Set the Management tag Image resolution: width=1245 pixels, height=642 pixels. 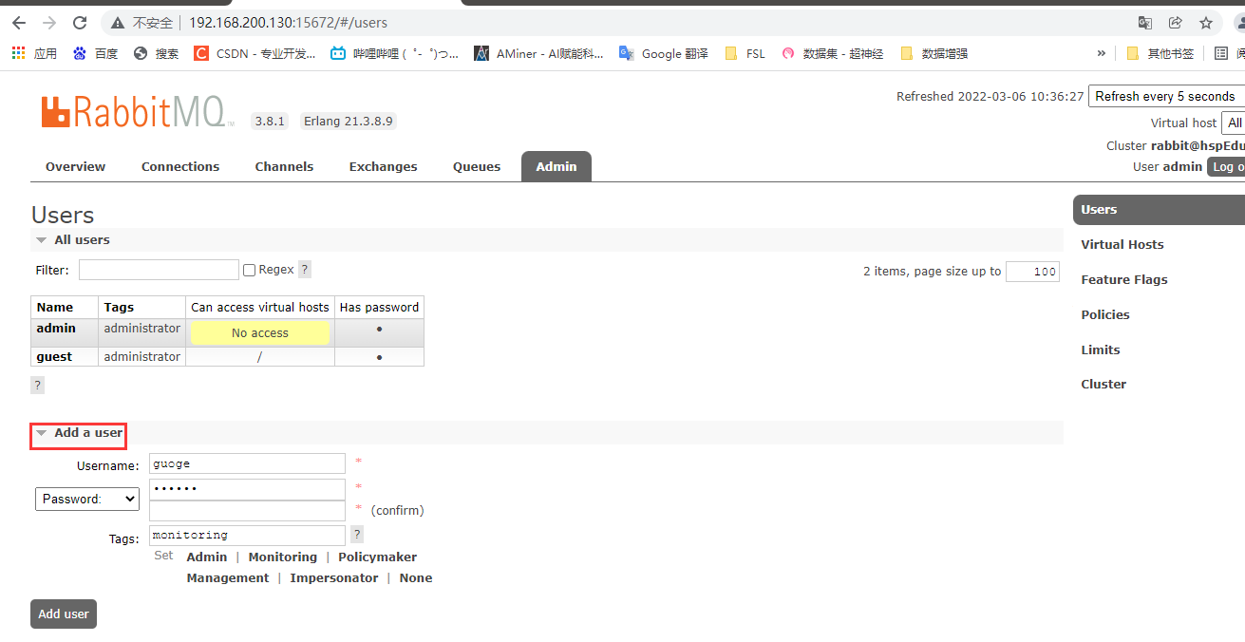[x=228, y=578]
